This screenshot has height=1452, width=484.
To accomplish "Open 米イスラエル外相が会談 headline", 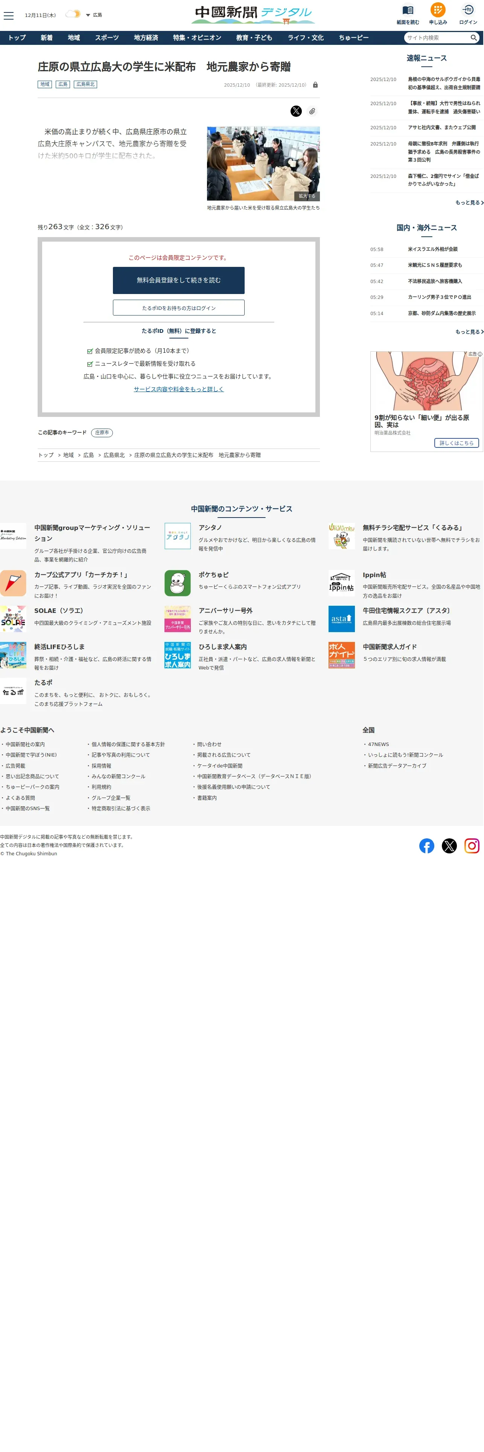I will [x=433, y=249].
